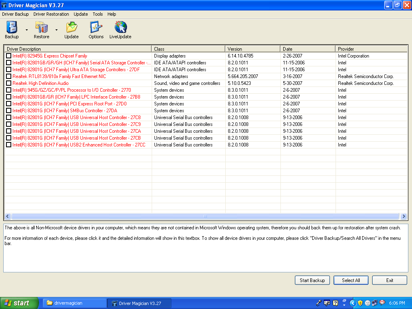Click the date 3-16-2007
Screen dimensions: 412x309
coord(293,76)
